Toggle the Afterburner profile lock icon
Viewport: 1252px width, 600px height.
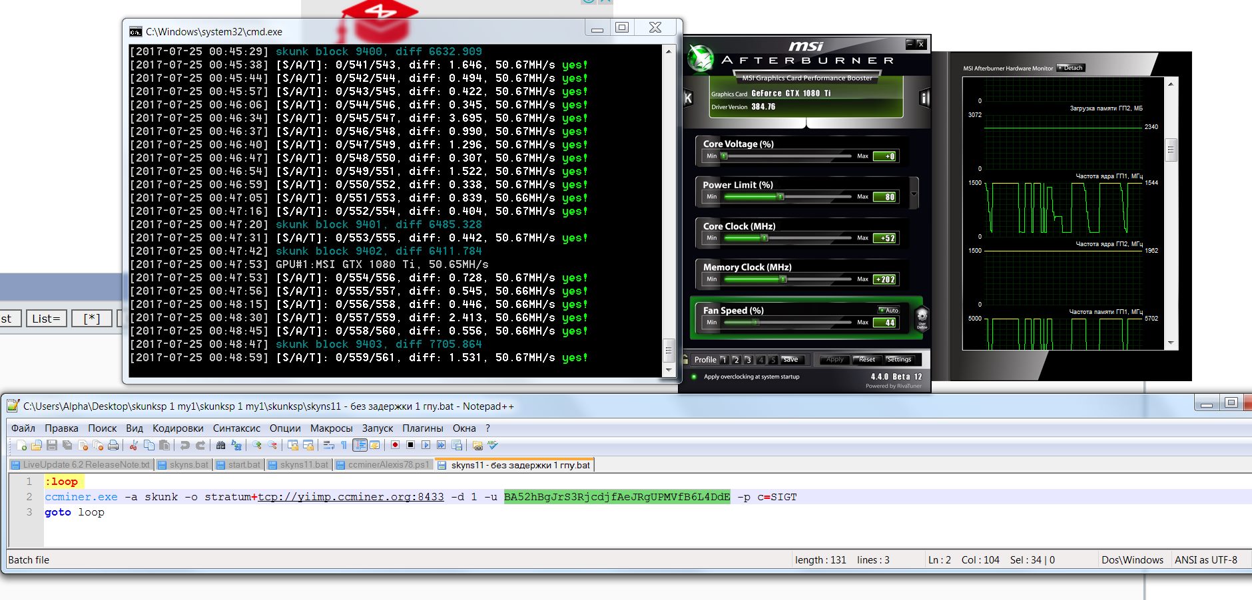[x=685, y=359]
